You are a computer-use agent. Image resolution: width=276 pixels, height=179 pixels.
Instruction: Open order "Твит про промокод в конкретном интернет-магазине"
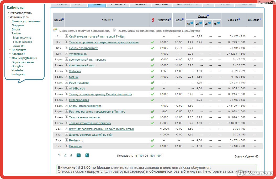pyautogui.click(x=104, y=42)
